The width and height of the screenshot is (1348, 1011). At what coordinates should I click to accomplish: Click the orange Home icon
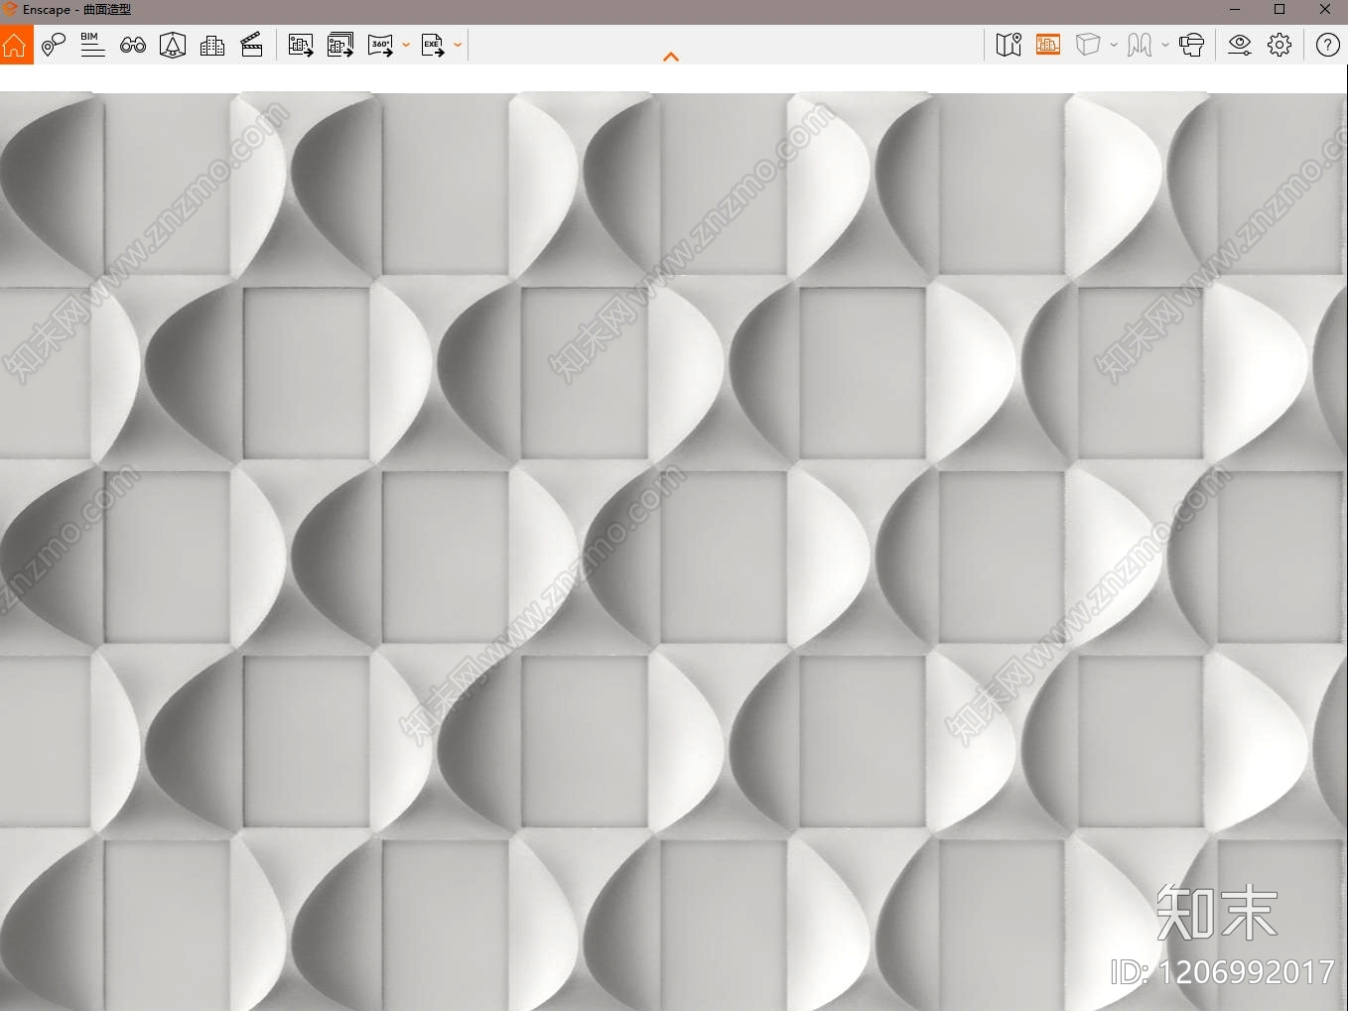tap(16, 45)
